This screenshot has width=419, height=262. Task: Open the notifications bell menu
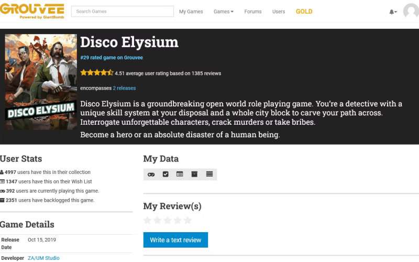[393, 12]
